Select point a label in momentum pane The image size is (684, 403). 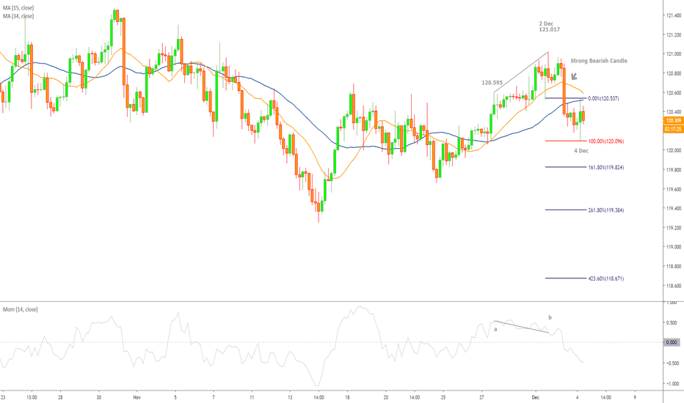(495, 329)
